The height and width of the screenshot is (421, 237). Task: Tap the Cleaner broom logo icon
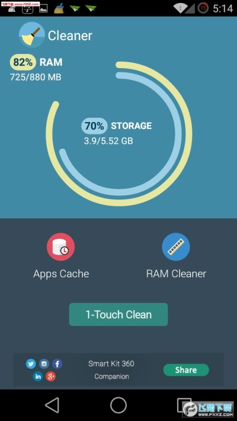click(32, 35)
